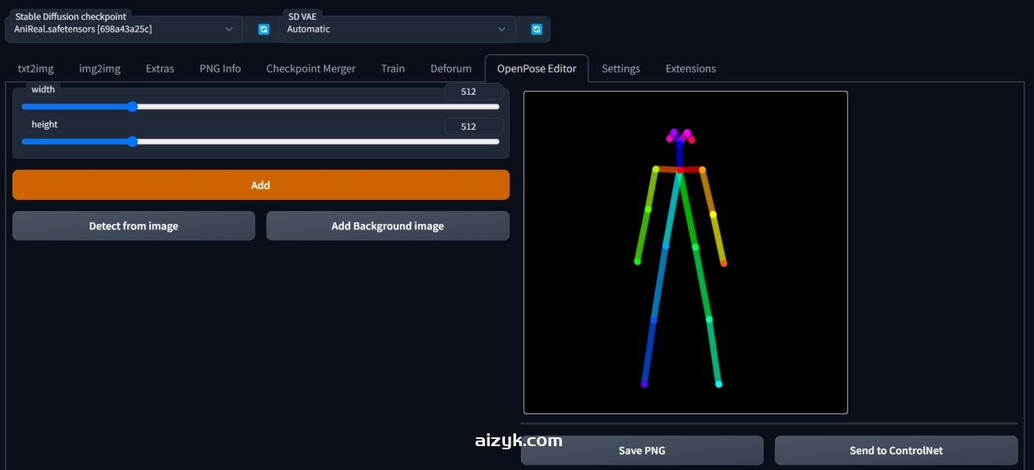
Task: Click Add Background image button
Action: tap(388, 226)
